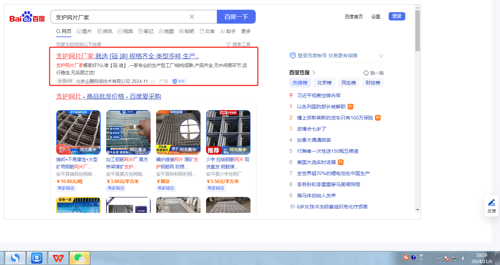500x265 pixels.
Task: Click the 收录8年 badge
Action: click(x=65, y=81)
